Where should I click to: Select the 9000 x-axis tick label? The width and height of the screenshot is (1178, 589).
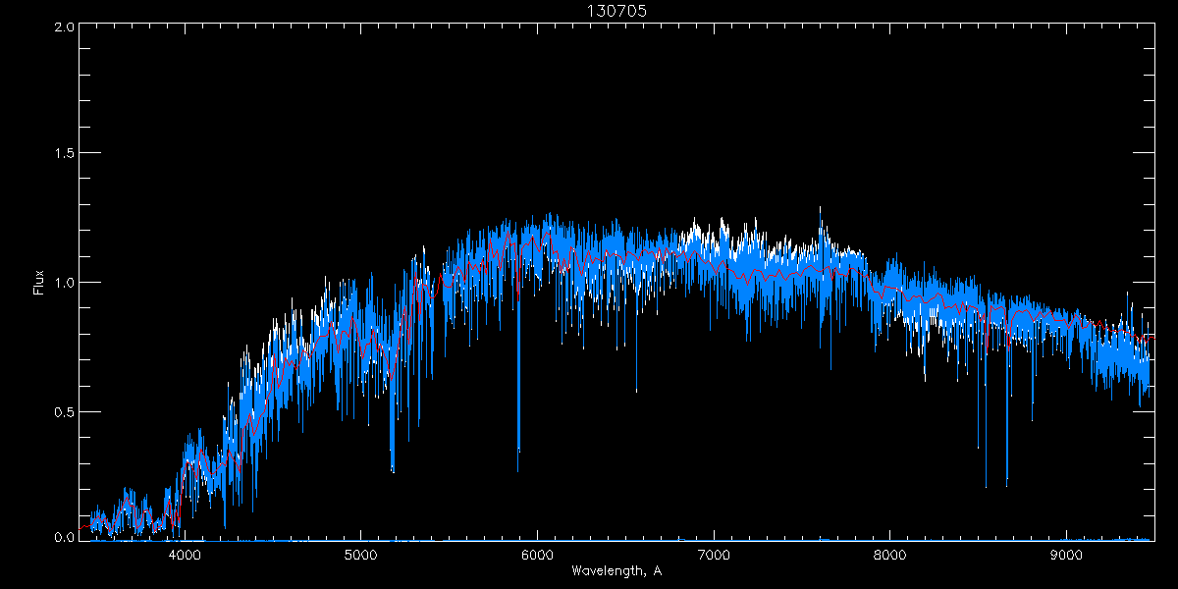[x=1066, y=555]
